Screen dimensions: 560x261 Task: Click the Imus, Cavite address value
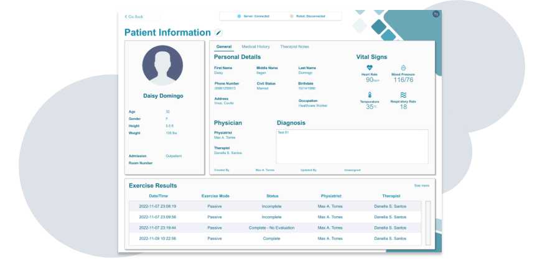coord(224,103)
